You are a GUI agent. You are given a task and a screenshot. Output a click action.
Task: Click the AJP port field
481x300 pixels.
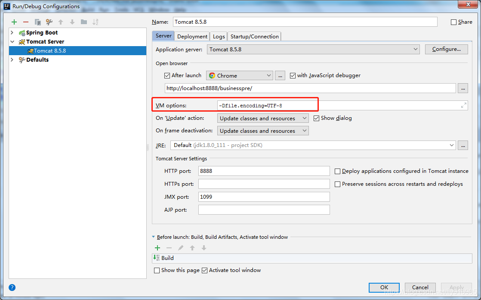[264, 209]
